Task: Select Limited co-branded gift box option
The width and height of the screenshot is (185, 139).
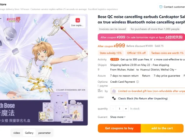Action: (x=148, y=91)
